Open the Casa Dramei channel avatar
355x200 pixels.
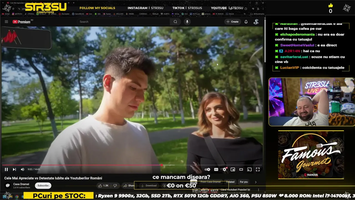[8, 186]
